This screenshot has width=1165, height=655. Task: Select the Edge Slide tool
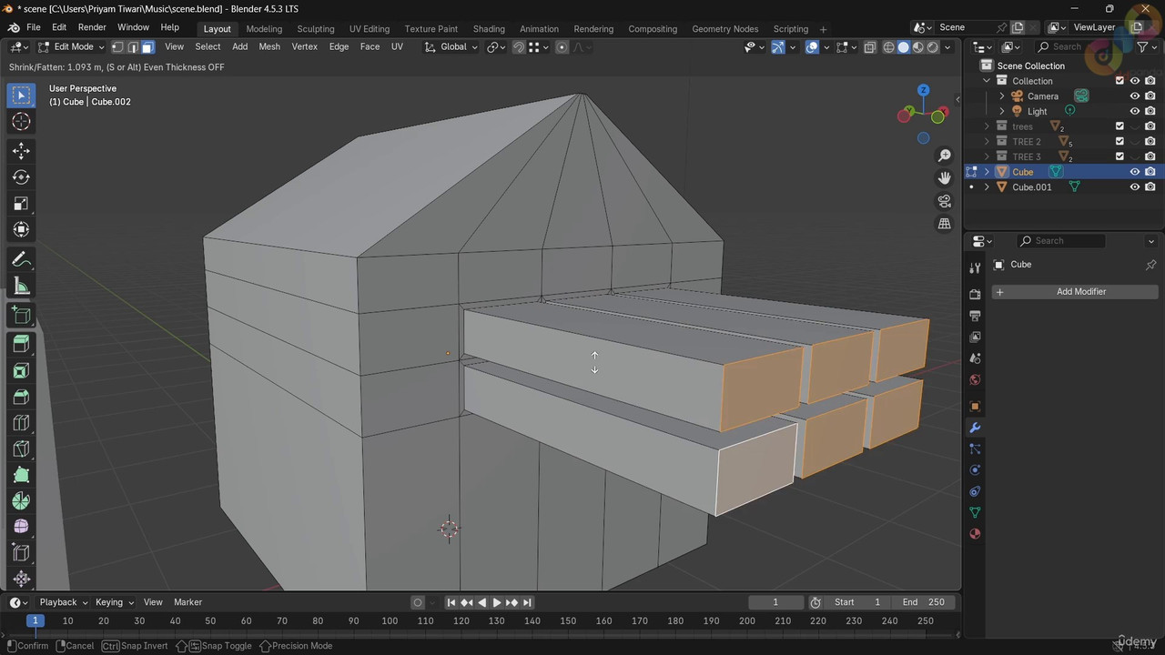point(21,553)
